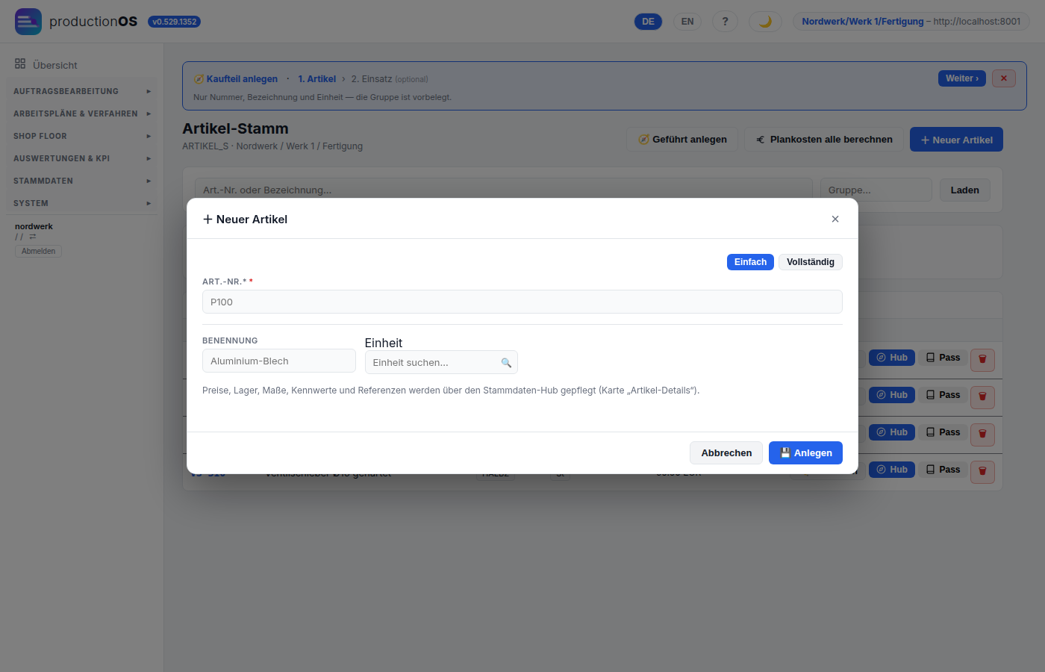Click the productionOS logo icon

(28, 22)
